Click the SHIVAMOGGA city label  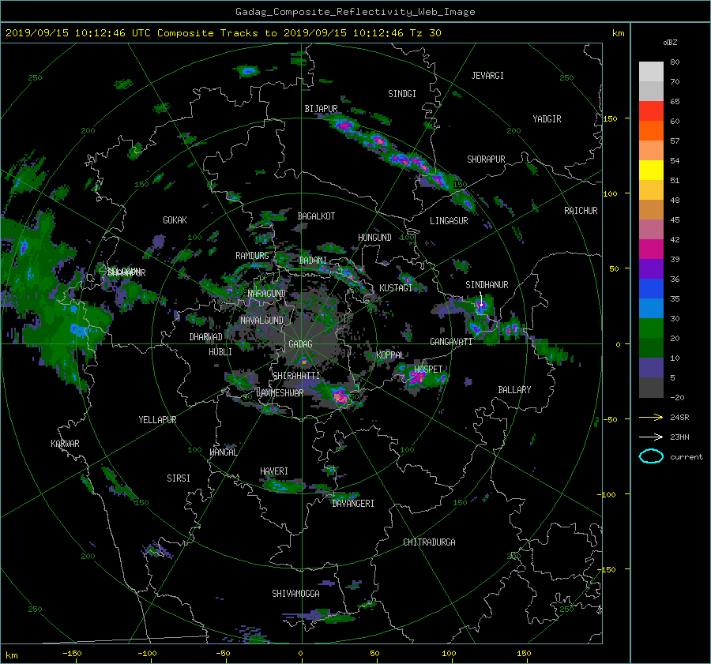click(x=295, y=594)
